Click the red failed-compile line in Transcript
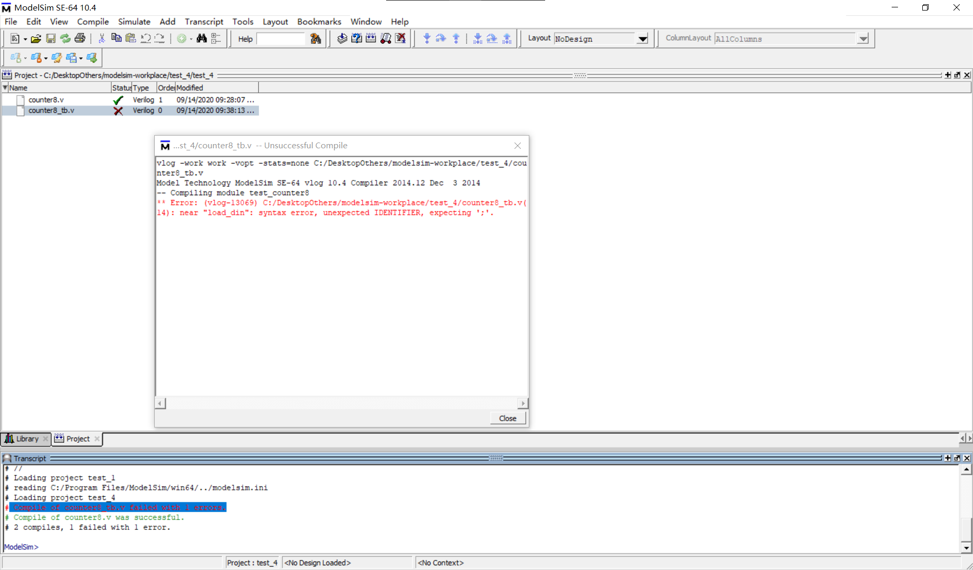 coord(118,508)
